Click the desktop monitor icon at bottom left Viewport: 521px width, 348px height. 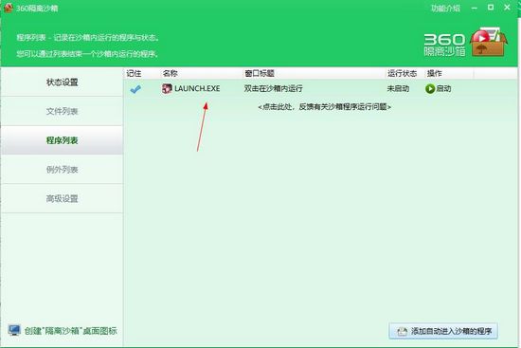[14, 330]
